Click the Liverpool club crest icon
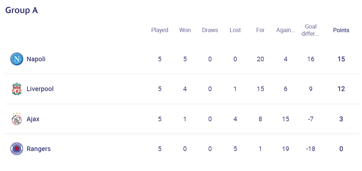Screen dimensions: 362x171 (x=17, y=89)
